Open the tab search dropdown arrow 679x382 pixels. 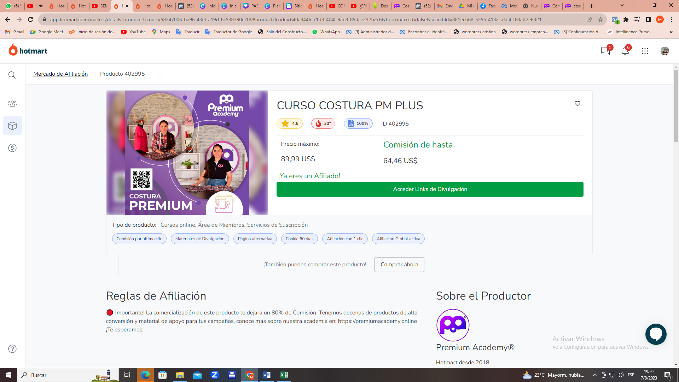tap(622, 5)
